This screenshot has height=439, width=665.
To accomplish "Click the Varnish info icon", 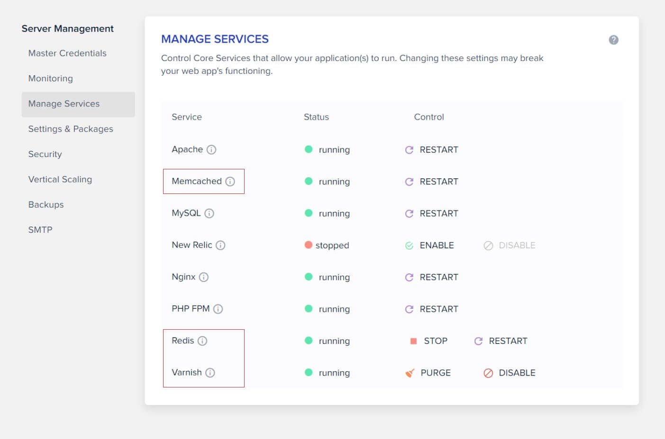I will click(x=210, y=373).
